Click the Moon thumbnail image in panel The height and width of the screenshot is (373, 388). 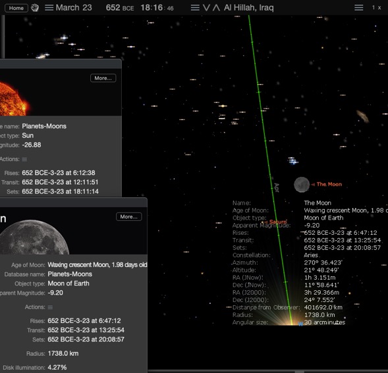click(34, 237)
